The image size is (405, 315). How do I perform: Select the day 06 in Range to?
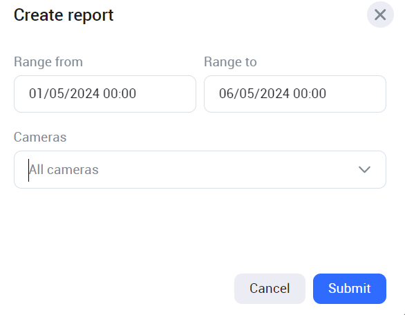[226, 93]
